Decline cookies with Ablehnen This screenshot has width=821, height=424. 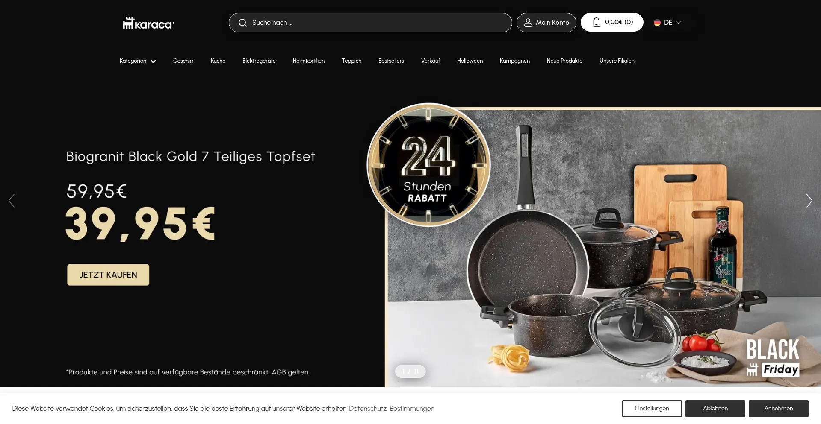click(715, 409)
